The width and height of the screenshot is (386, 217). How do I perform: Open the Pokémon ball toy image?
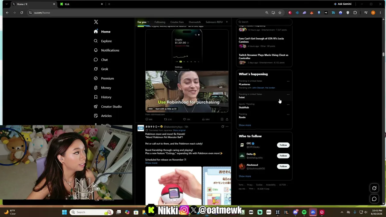173,186
